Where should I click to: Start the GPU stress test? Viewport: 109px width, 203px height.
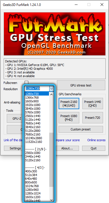[81, 85]
